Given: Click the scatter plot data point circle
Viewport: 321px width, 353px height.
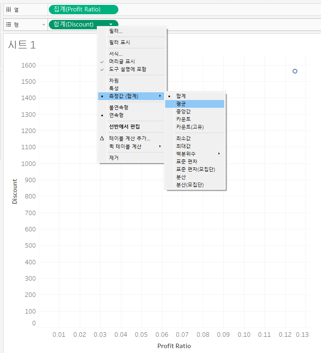Looking at the screenshot, I should [295, 71].
